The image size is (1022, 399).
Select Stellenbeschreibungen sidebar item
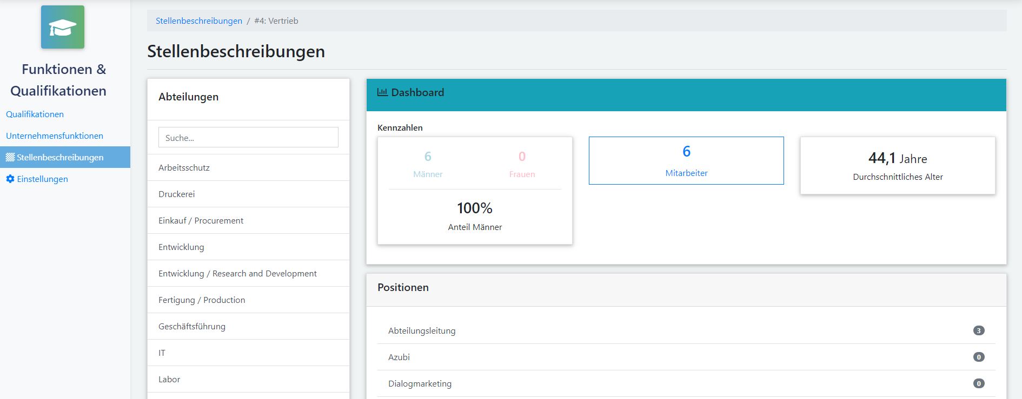[65, 157]
